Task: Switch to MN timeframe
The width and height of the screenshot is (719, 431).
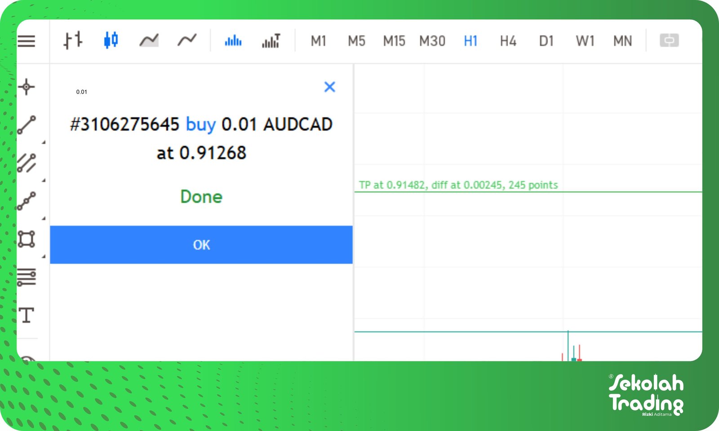Action: click(x=622, y=41)
